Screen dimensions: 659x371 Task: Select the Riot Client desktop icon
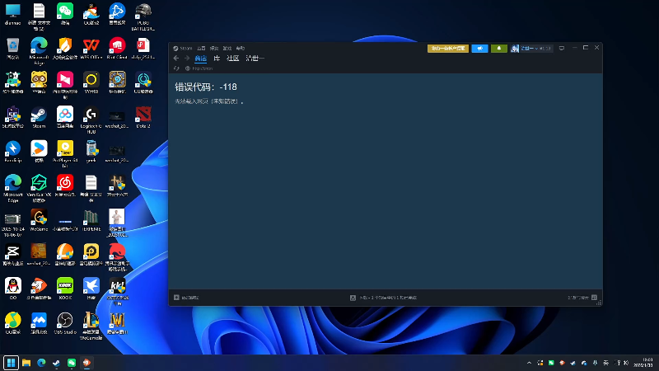(117, 49)
